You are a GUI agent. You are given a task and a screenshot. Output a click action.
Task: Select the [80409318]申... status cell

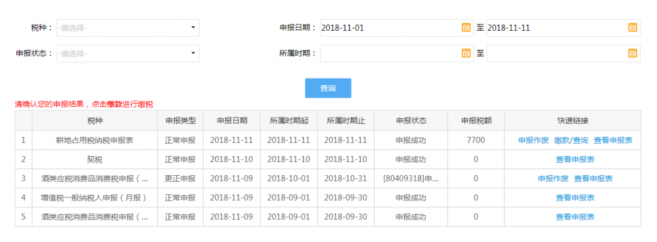411,178
